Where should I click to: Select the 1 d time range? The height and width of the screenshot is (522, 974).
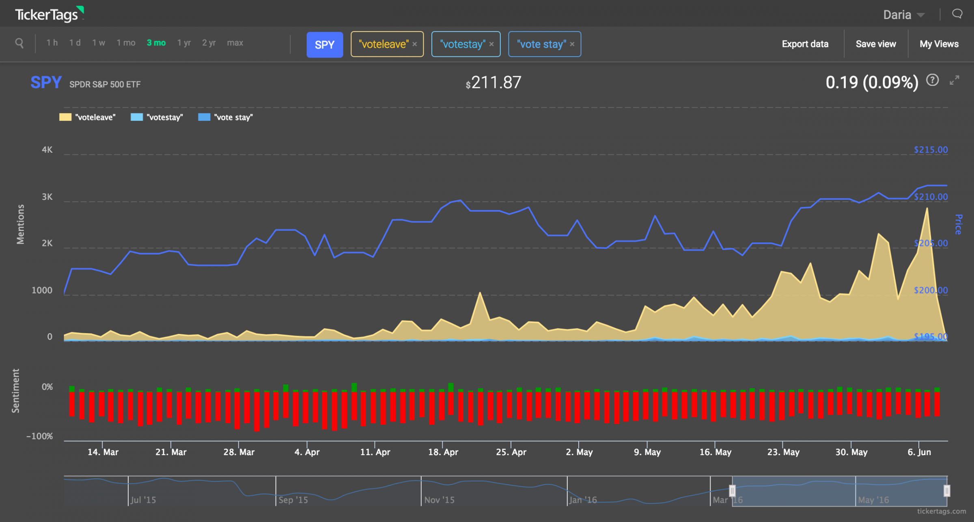(x=75, y=43)
